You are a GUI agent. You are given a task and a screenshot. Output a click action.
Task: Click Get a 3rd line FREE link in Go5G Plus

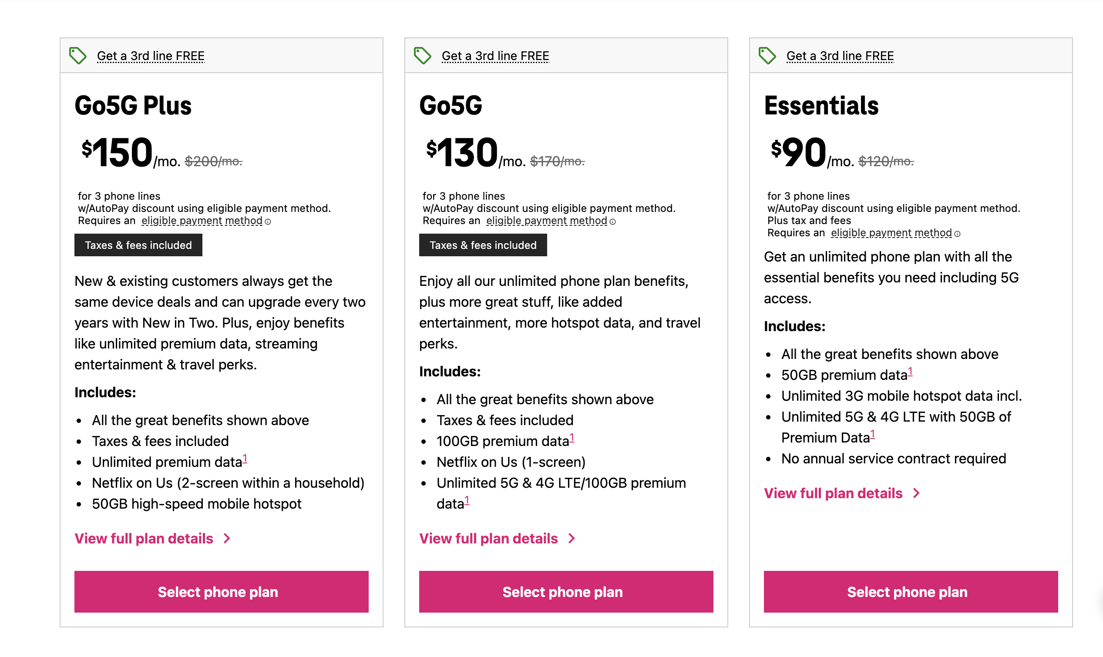(149, 55)
